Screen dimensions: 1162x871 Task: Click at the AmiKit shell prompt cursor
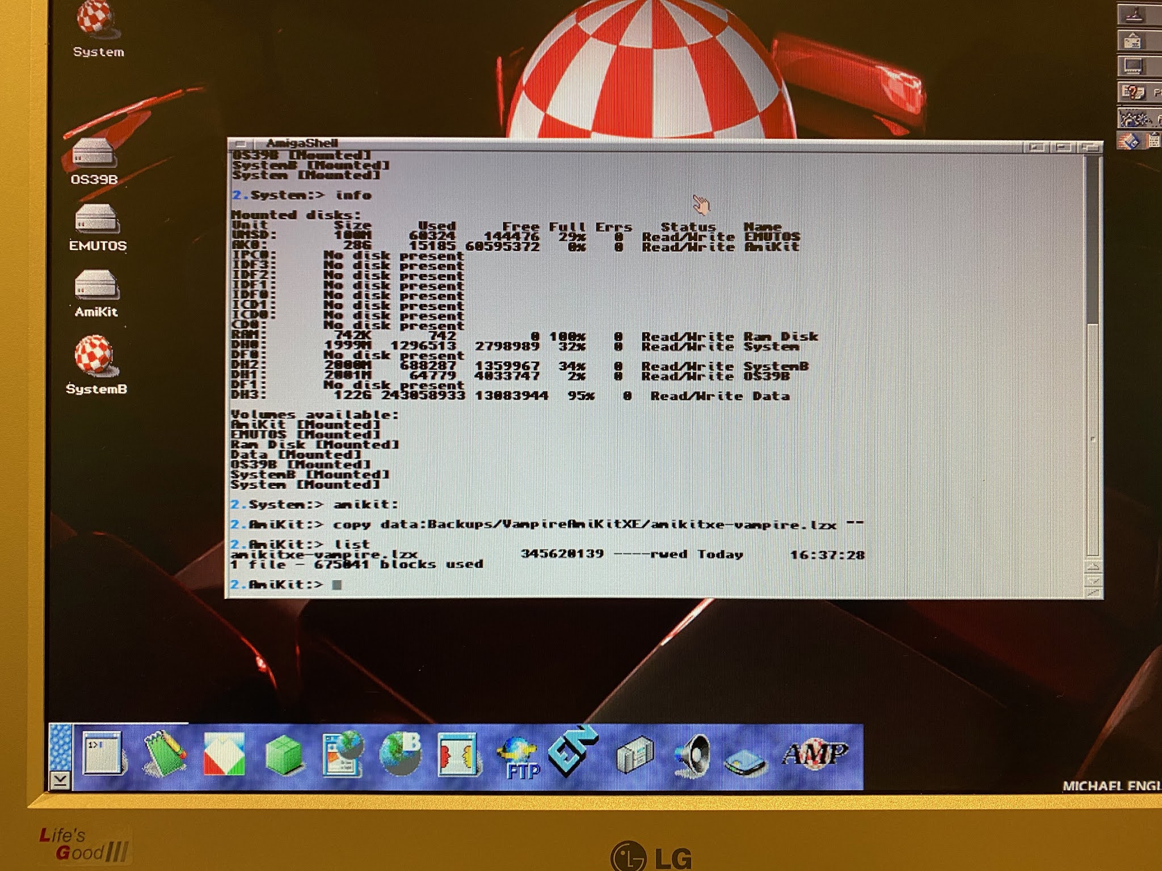point(337,585)
